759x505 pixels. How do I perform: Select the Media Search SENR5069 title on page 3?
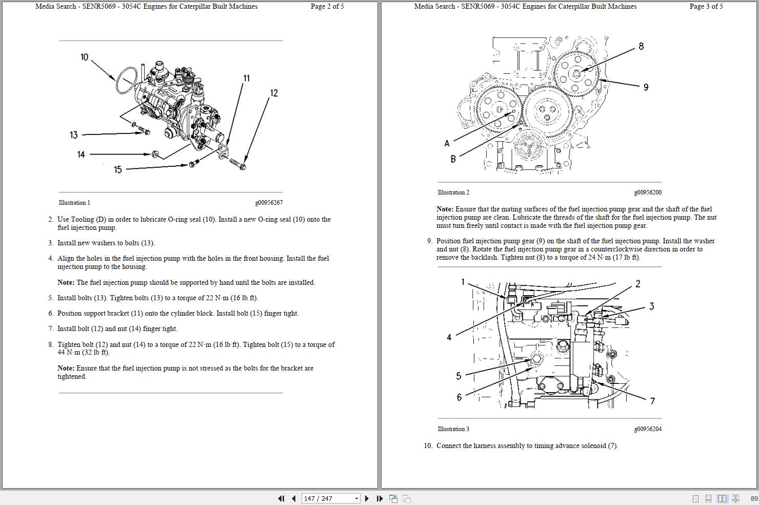coord(525,6)
